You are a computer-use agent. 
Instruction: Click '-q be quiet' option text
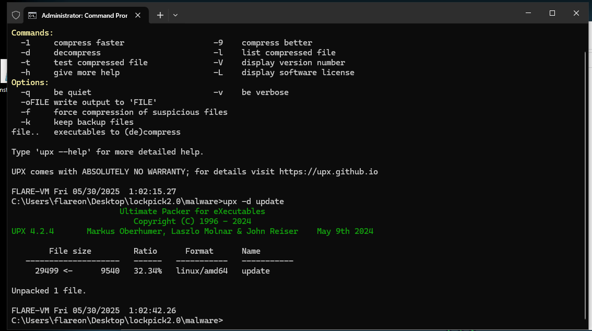(x=56, y=92)
